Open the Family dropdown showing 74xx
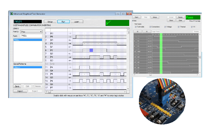This screenshot has width=216, height=129. [31, 32]
